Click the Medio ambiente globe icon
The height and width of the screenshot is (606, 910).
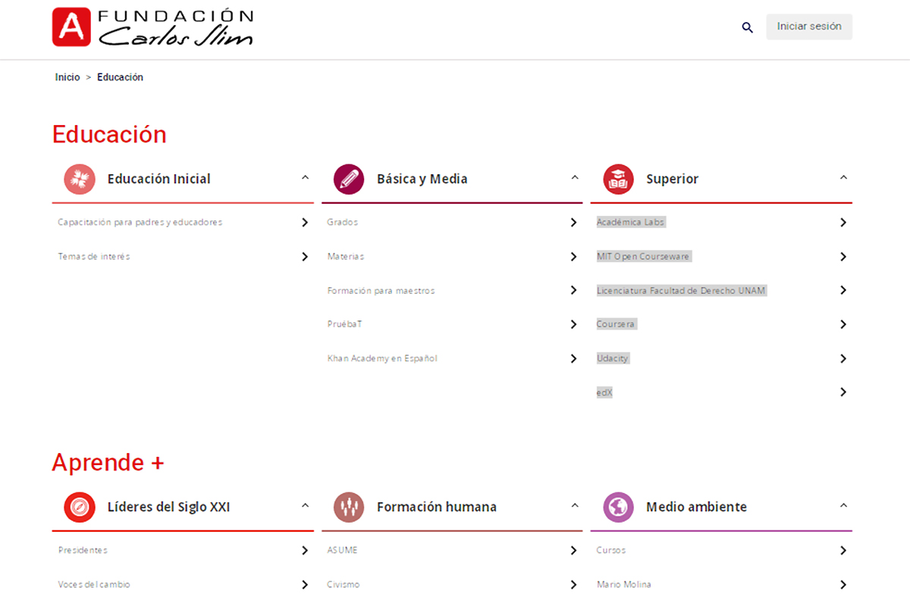click(x=618, y=508)
